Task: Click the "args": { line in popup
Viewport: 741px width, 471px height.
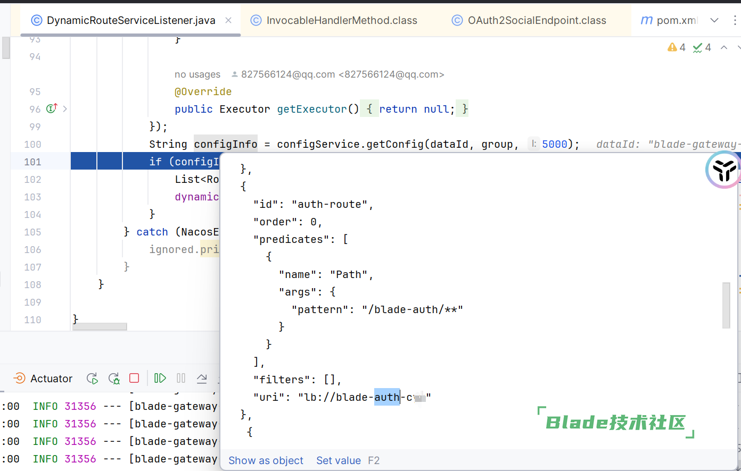Action: pos(307,292)
